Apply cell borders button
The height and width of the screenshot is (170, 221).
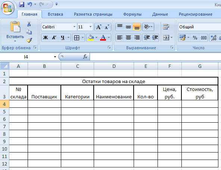pyautogui.click(x=77, y=38)
